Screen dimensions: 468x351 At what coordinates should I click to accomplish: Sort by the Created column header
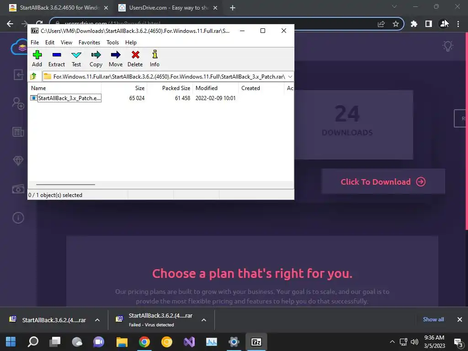[261, 88]
